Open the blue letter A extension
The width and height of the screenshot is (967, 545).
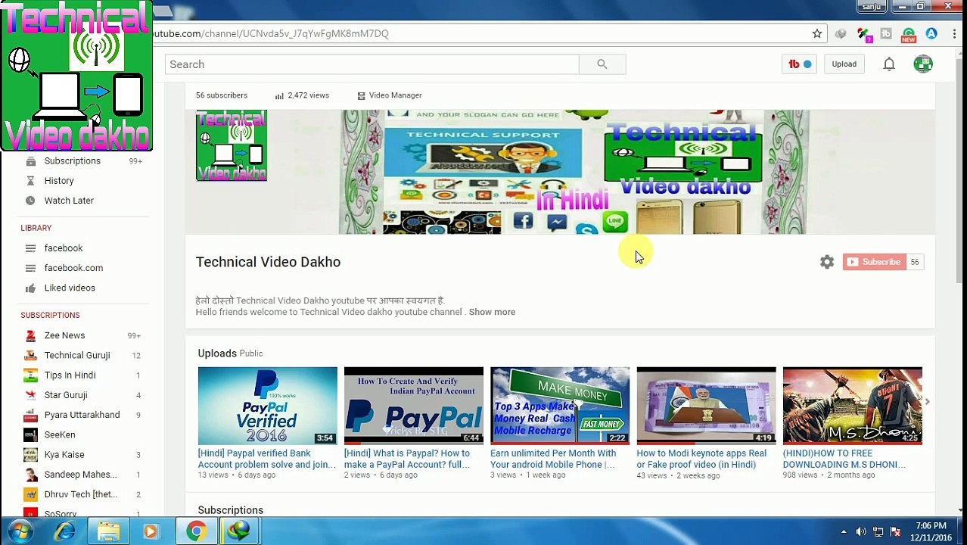[x=931, y=33]
